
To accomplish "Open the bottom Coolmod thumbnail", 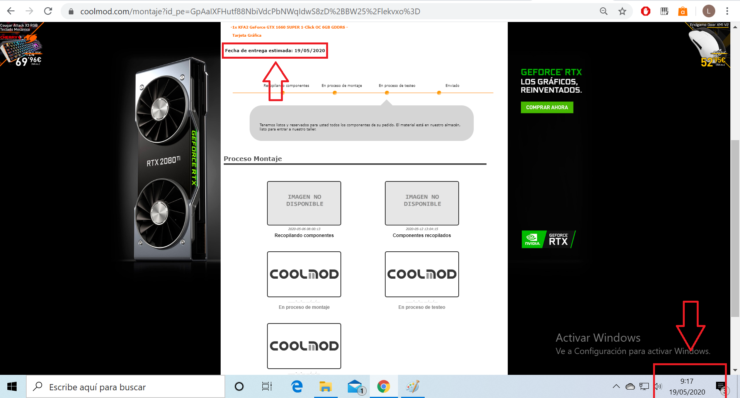I will click(x=304, y=346).
